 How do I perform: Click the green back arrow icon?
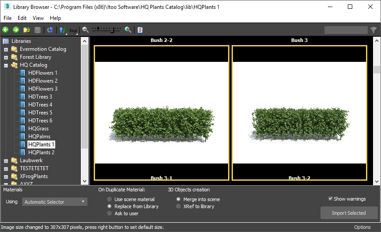(5, 30)
